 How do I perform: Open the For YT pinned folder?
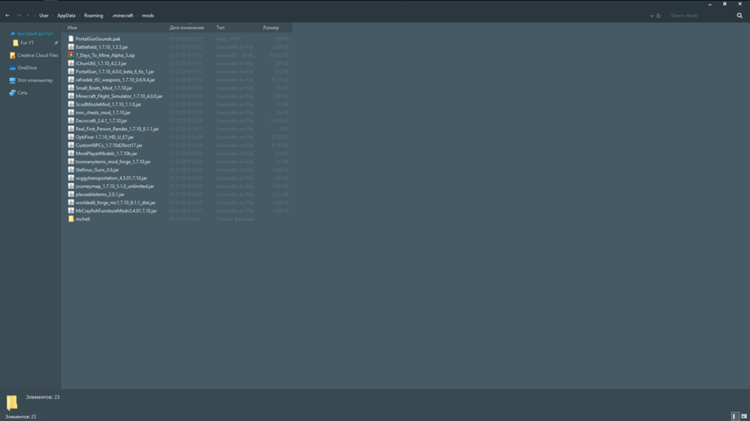point(27,43)
